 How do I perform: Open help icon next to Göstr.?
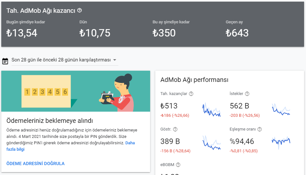tap(175, 129)
